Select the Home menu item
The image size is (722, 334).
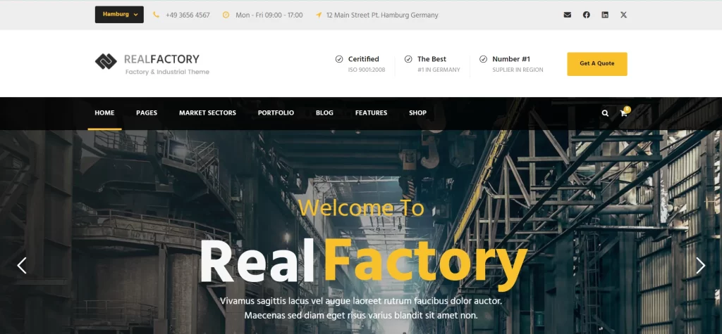104,113
